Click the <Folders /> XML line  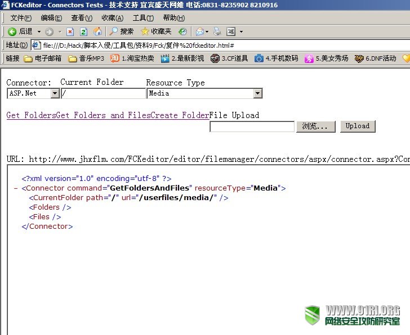(50, 207)
